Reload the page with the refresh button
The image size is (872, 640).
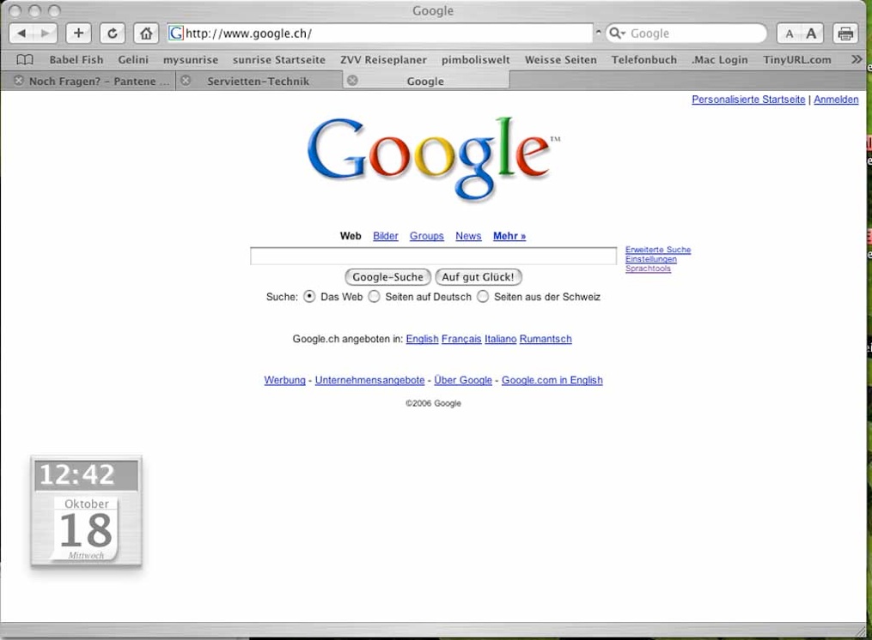point(113,33)
